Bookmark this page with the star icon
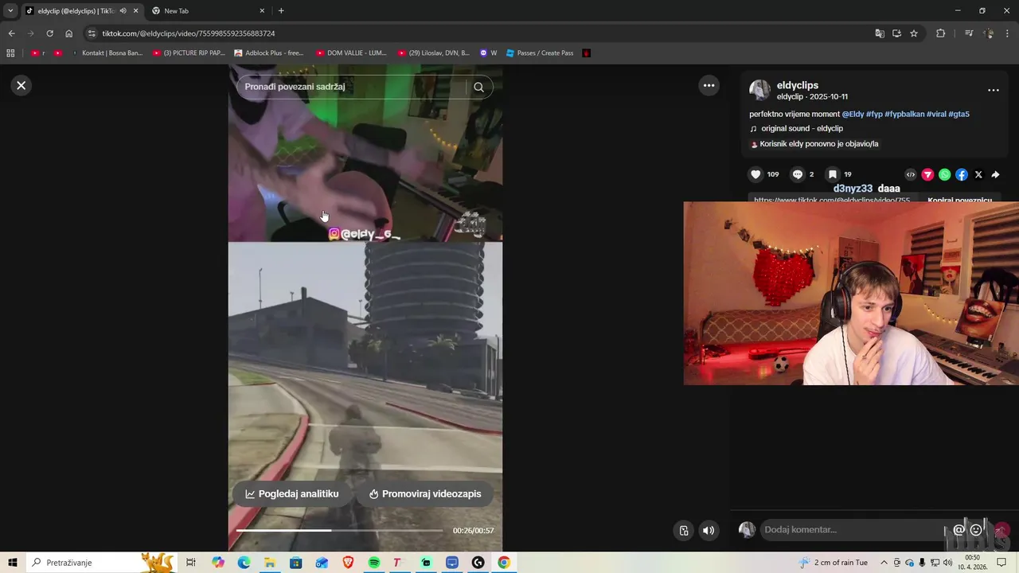The width and height of the screenshot is (1019, 573). coord(914,33)
